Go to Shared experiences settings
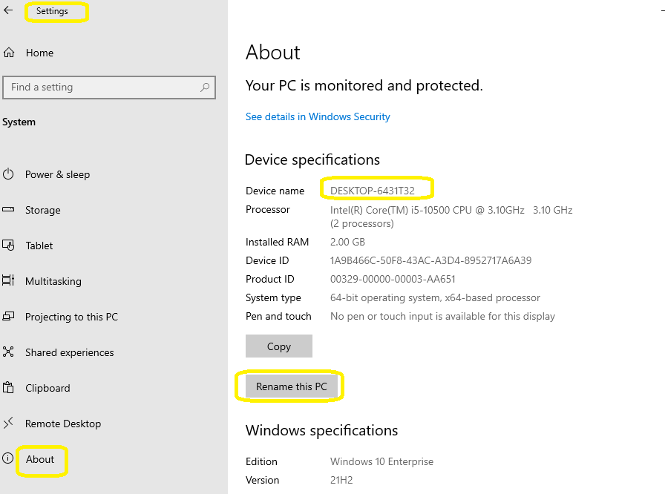Viewport: 665px width, 494px height. (69, 352)
